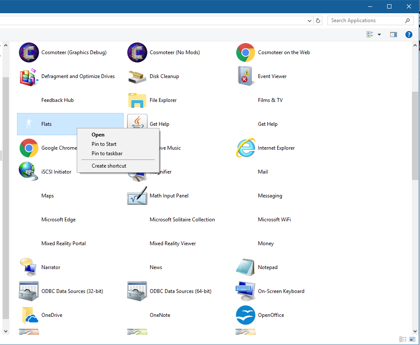Select the Money entry
420x345 pixels.
[266, 244]
